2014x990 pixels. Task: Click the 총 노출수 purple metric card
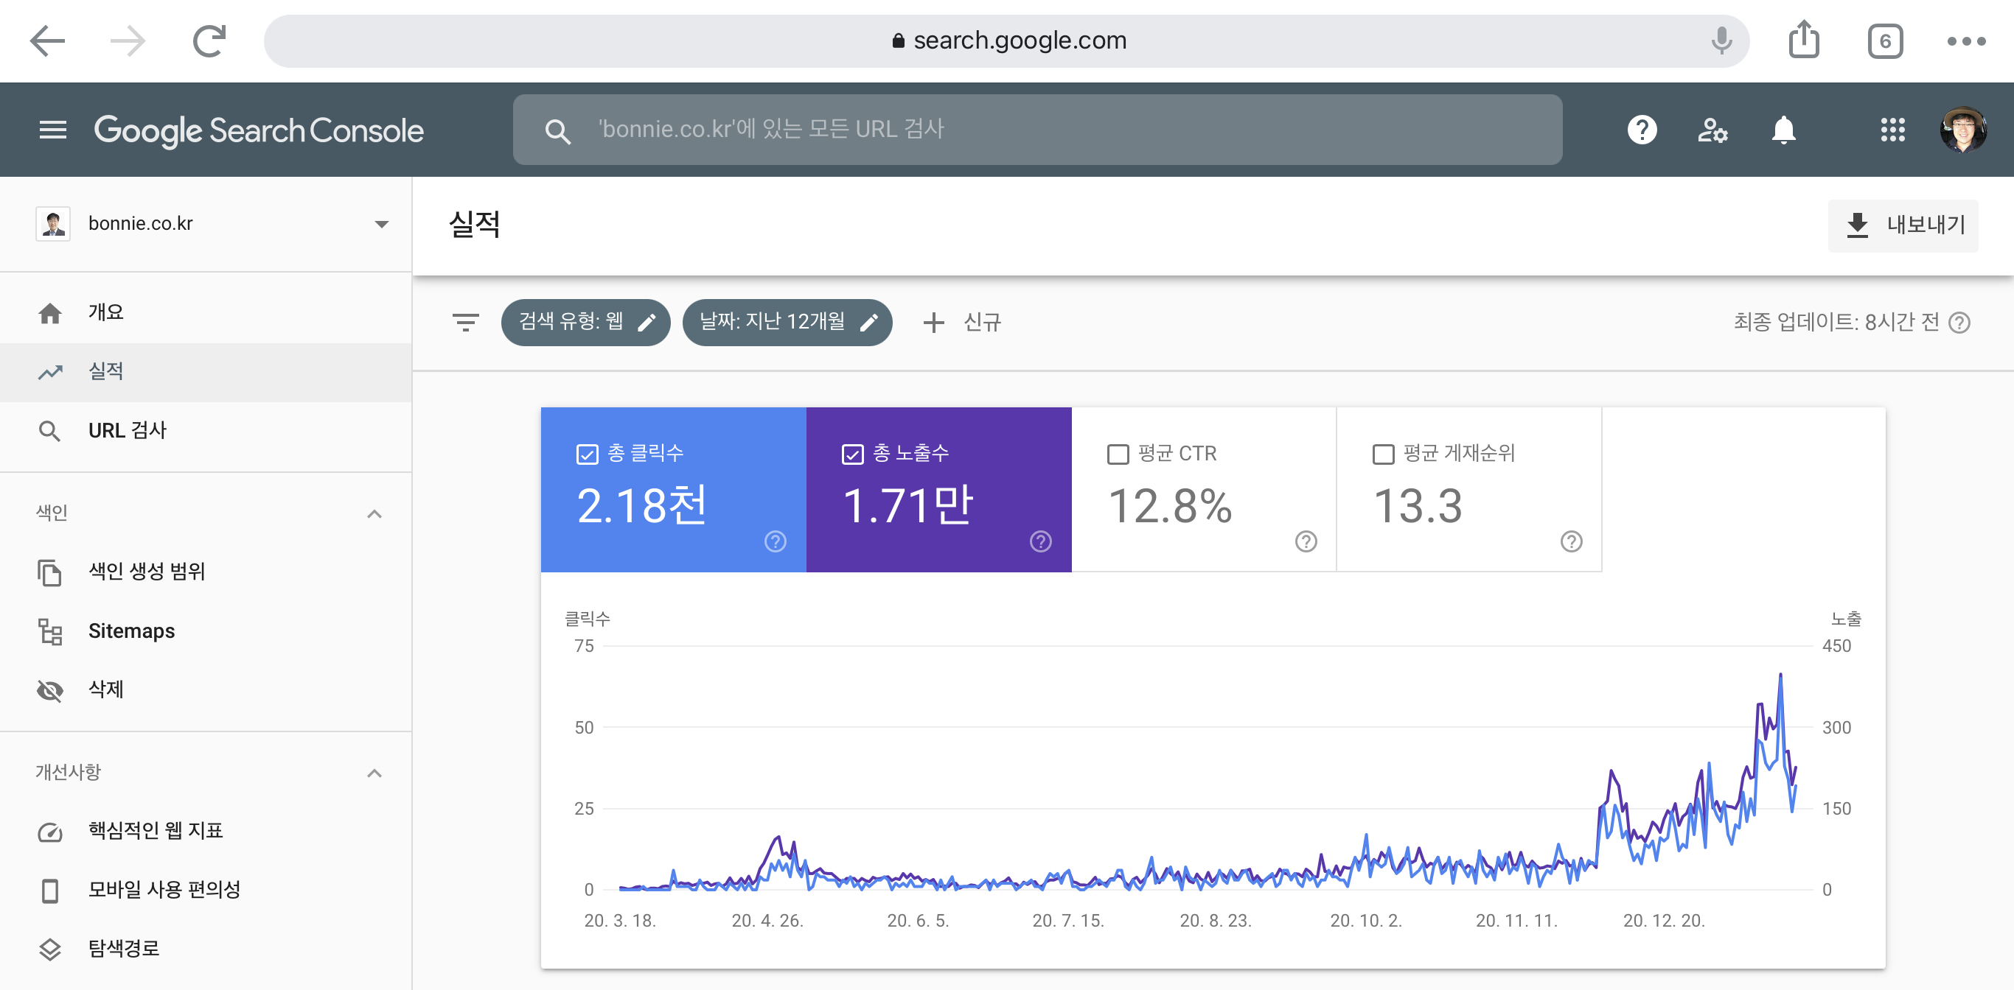point(938,500)
